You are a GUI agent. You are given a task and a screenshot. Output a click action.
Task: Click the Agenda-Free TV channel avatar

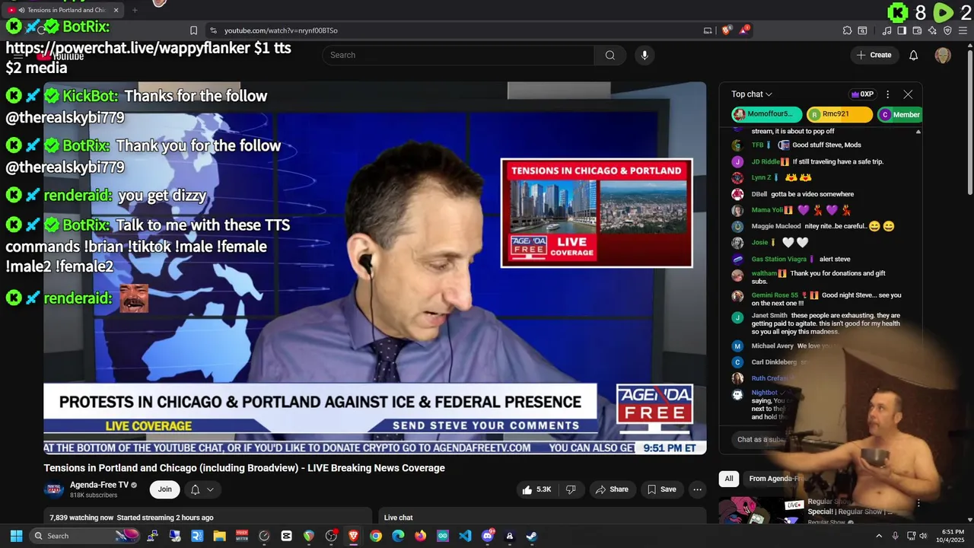click(x=54, y=489)
